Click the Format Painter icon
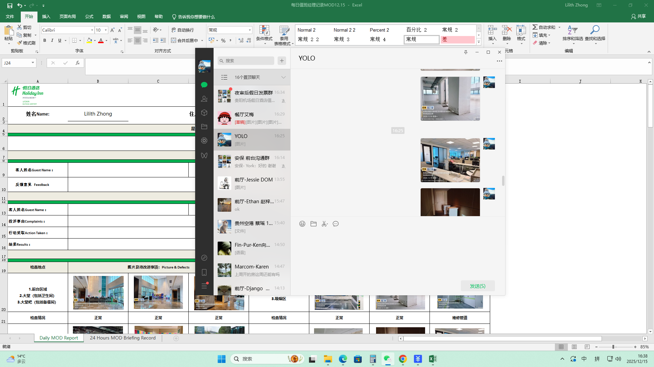The image size is (654, 367). (26, 43)
